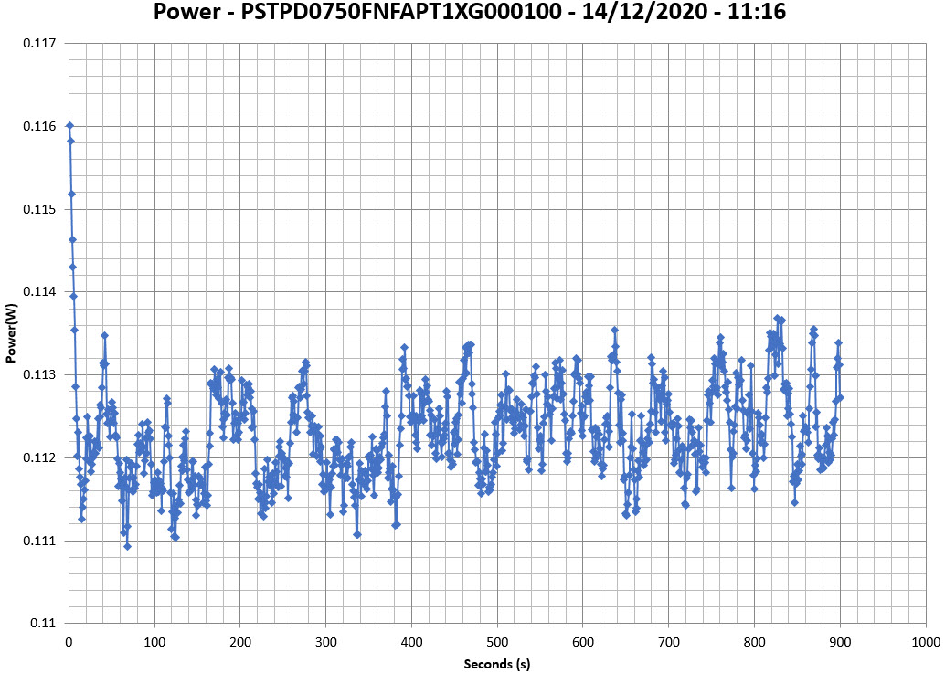Viewport: 945px width, 673px height.
Task: Click the 0.111 label on the vertical axis
Action: pyautogui.click(x=42, y=541)
